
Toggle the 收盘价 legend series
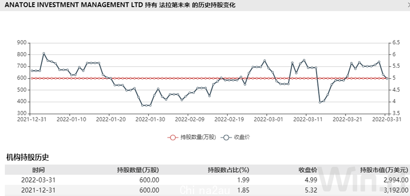(x=235, y=137)
